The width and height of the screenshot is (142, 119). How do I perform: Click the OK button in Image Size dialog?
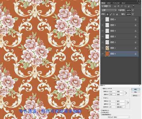[x=135, y=89]
